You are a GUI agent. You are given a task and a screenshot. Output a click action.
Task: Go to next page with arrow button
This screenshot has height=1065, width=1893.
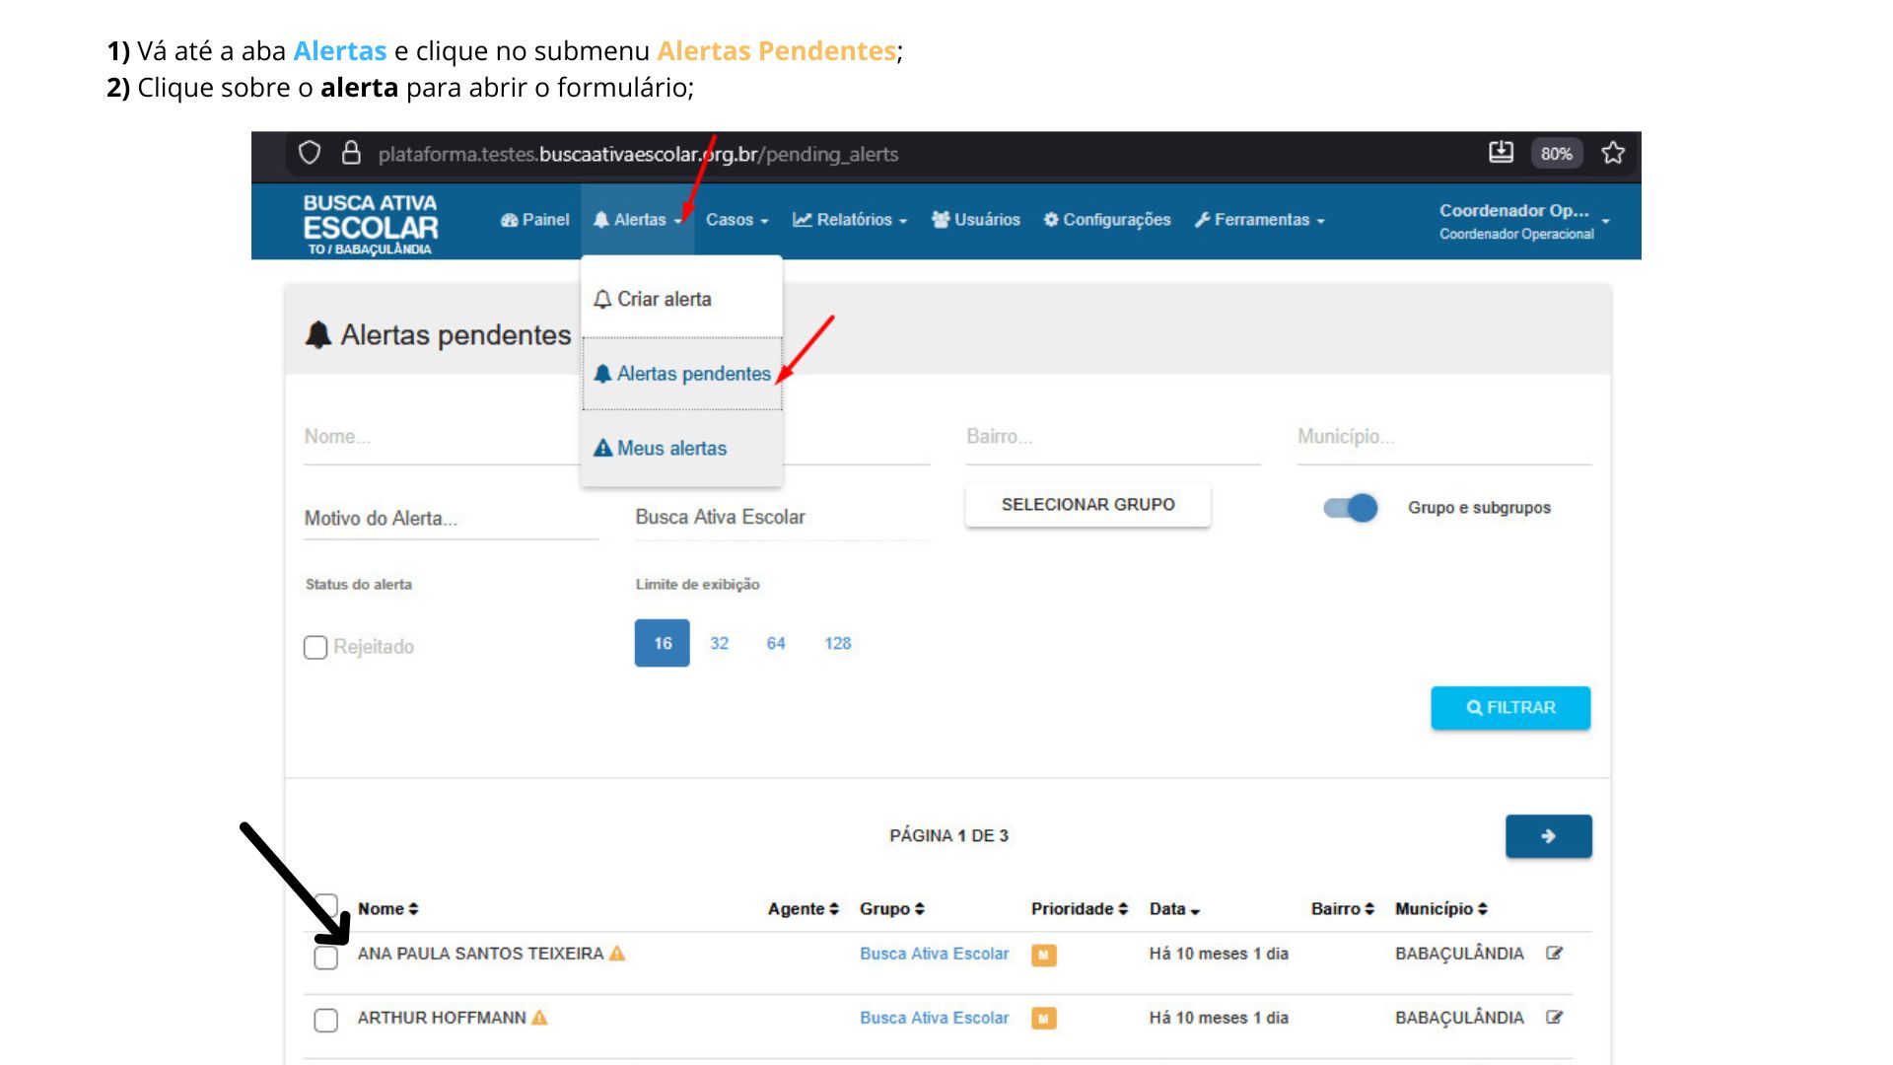click(x=1548, y=836)
